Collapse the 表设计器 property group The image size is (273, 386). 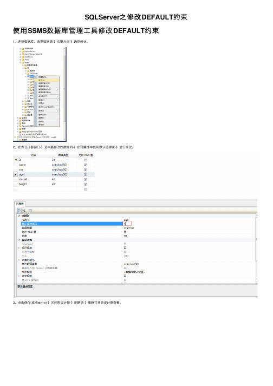pos(19,240)
